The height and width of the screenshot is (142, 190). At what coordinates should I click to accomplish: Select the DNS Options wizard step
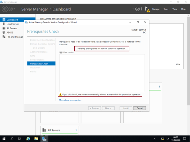tap(39, 48)
